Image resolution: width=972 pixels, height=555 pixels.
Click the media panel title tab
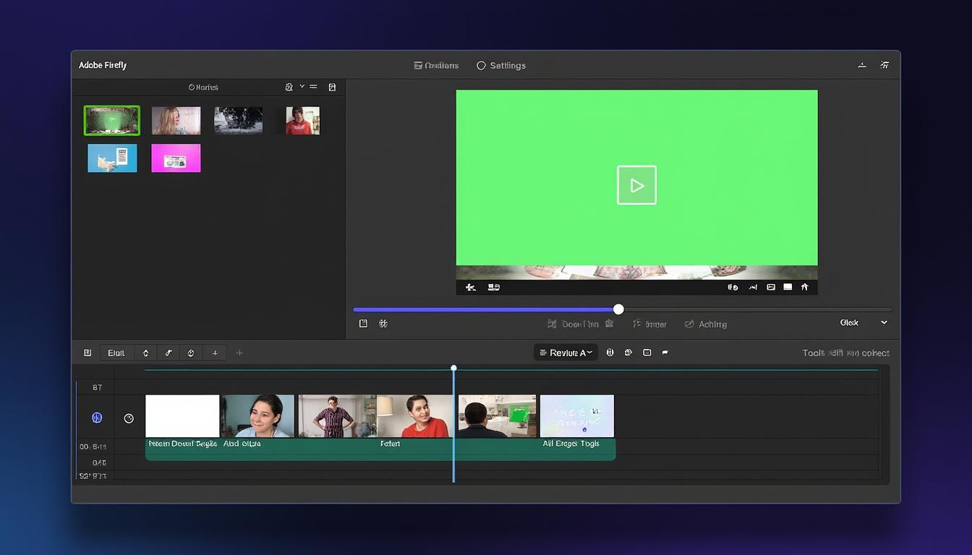pos(203,87)
